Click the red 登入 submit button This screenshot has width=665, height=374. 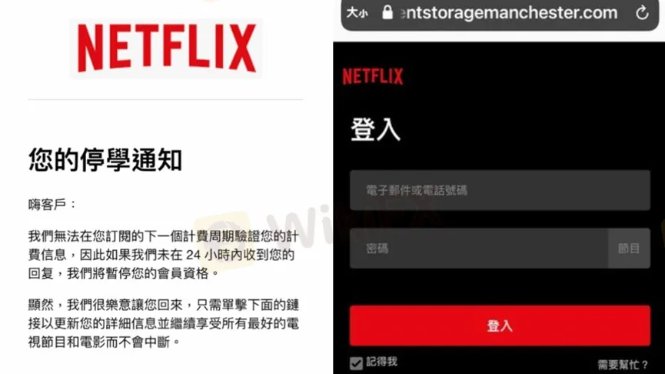pyautogui.click(x=500, y=326)
